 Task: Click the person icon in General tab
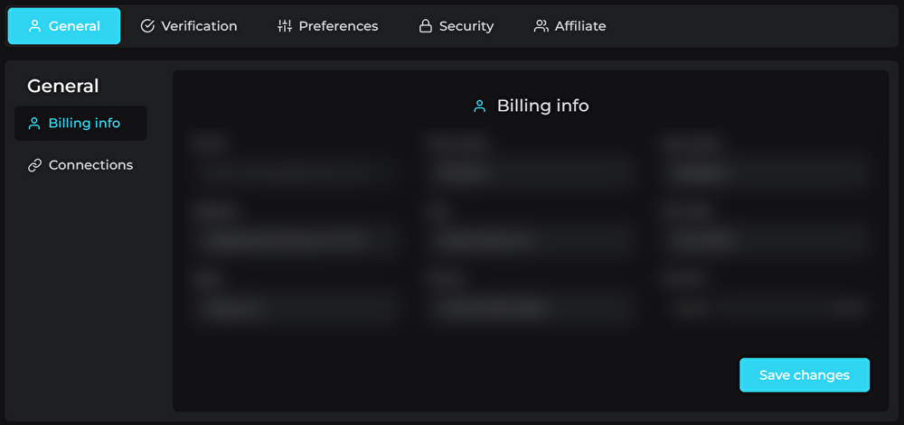pyautogui.click(x=35, y=26)
